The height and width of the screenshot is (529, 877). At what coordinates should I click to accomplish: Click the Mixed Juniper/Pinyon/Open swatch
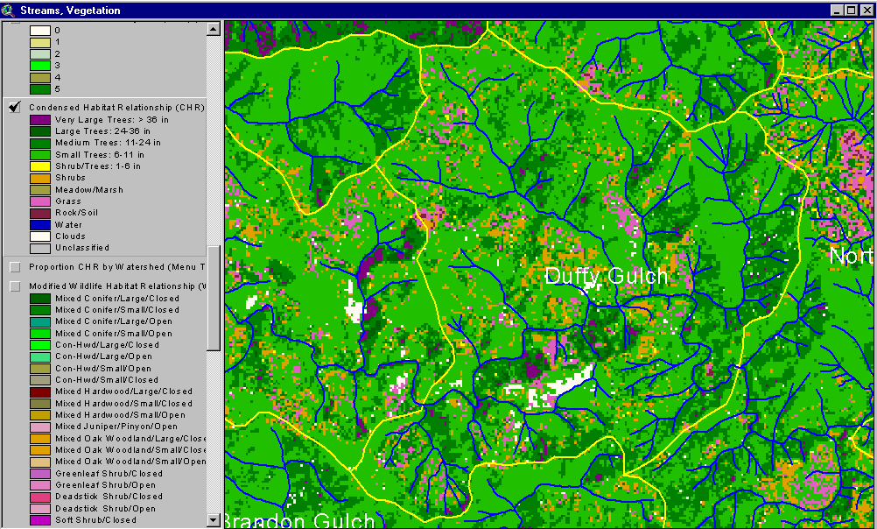click(40, 427)
